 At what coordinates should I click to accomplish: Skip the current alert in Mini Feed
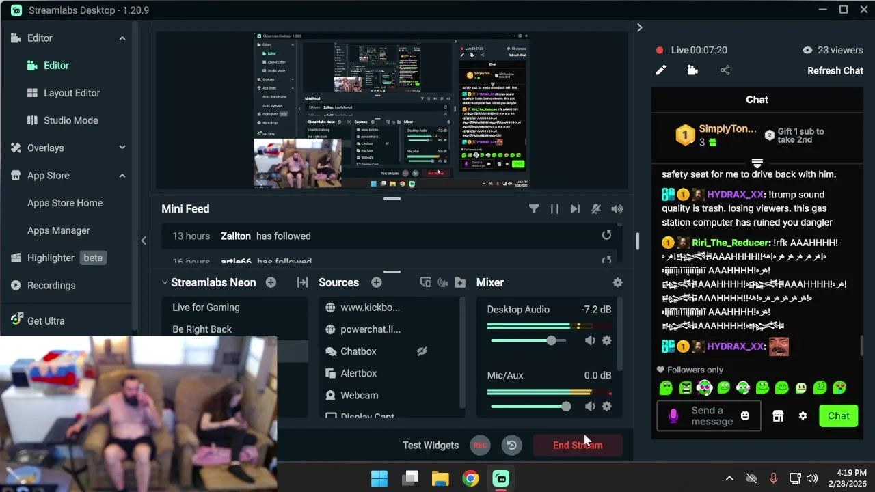point(575,209)
